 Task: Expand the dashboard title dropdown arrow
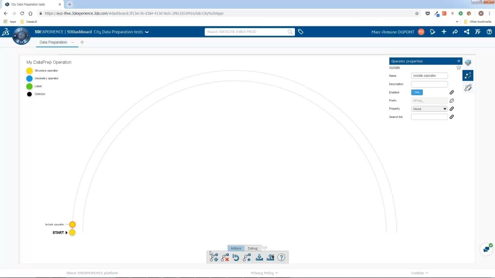147,32
